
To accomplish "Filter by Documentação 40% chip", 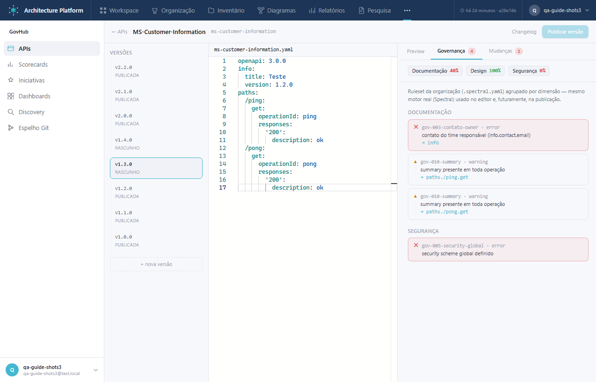I will click(x=435, y=71).
